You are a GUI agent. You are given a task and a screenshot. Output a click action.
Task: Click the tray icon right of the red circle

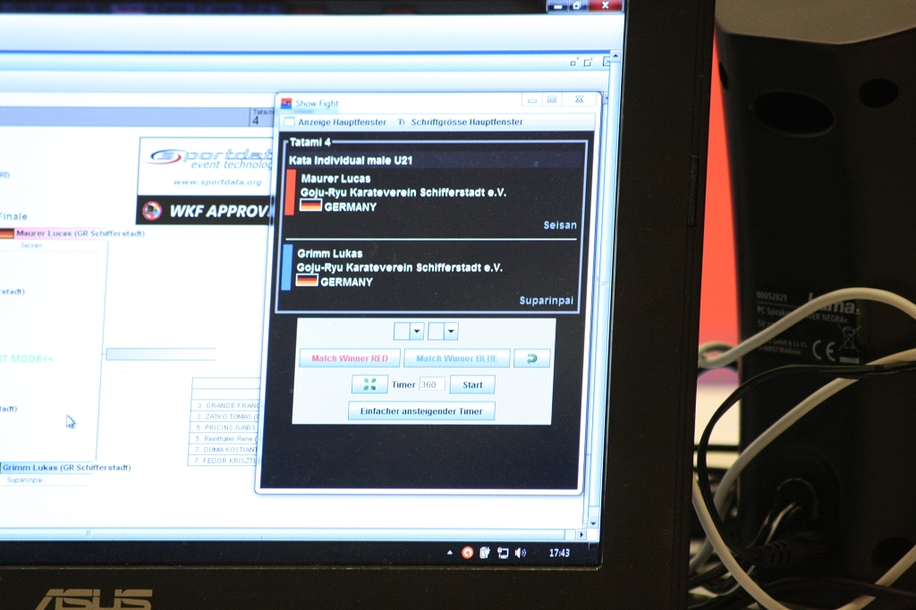click(x=484, y=553)
